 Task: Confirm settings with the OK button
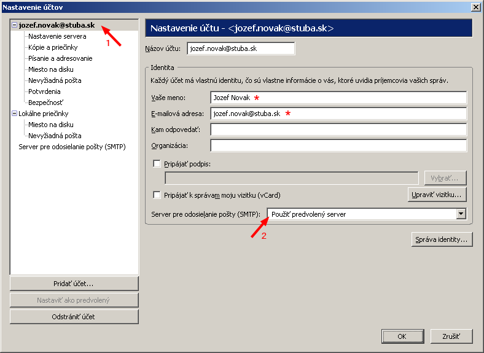pos(402,336)
